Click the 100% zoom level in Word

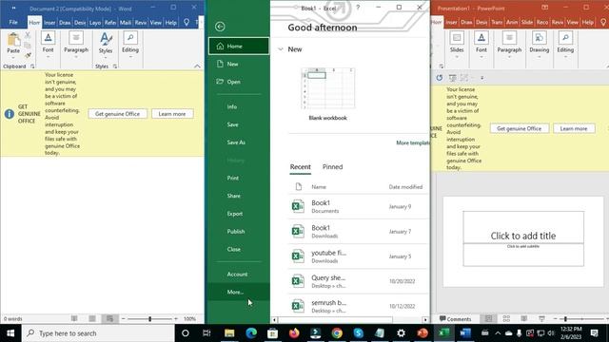tap(189, 319)
